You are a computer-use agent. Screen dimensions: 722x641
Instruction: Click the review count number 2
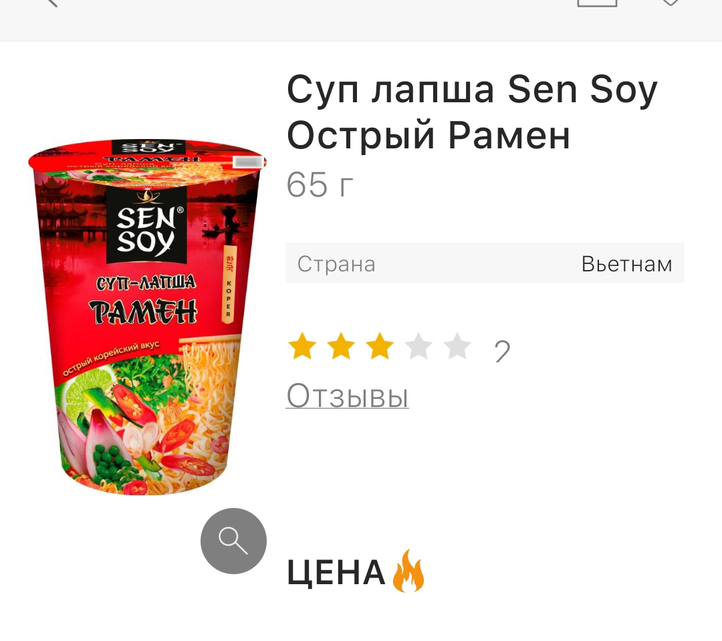coord(502,351)
